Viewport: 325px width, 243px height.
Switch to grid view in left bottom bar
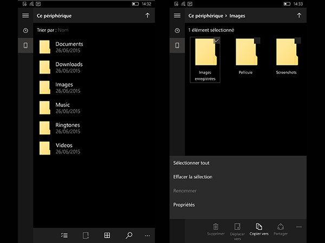point(107,235)
